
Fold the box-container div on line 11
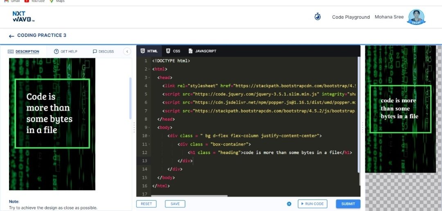click(x=150, y=144)
